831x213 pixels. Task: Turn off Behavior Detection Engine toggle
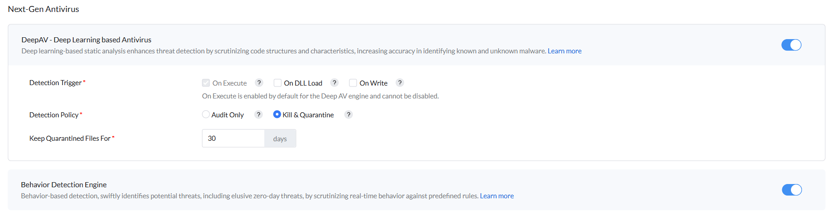tap(791, 190)
